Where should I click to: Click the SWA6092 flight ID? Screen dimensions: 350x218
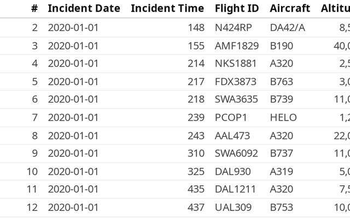[x=236, y=153]
